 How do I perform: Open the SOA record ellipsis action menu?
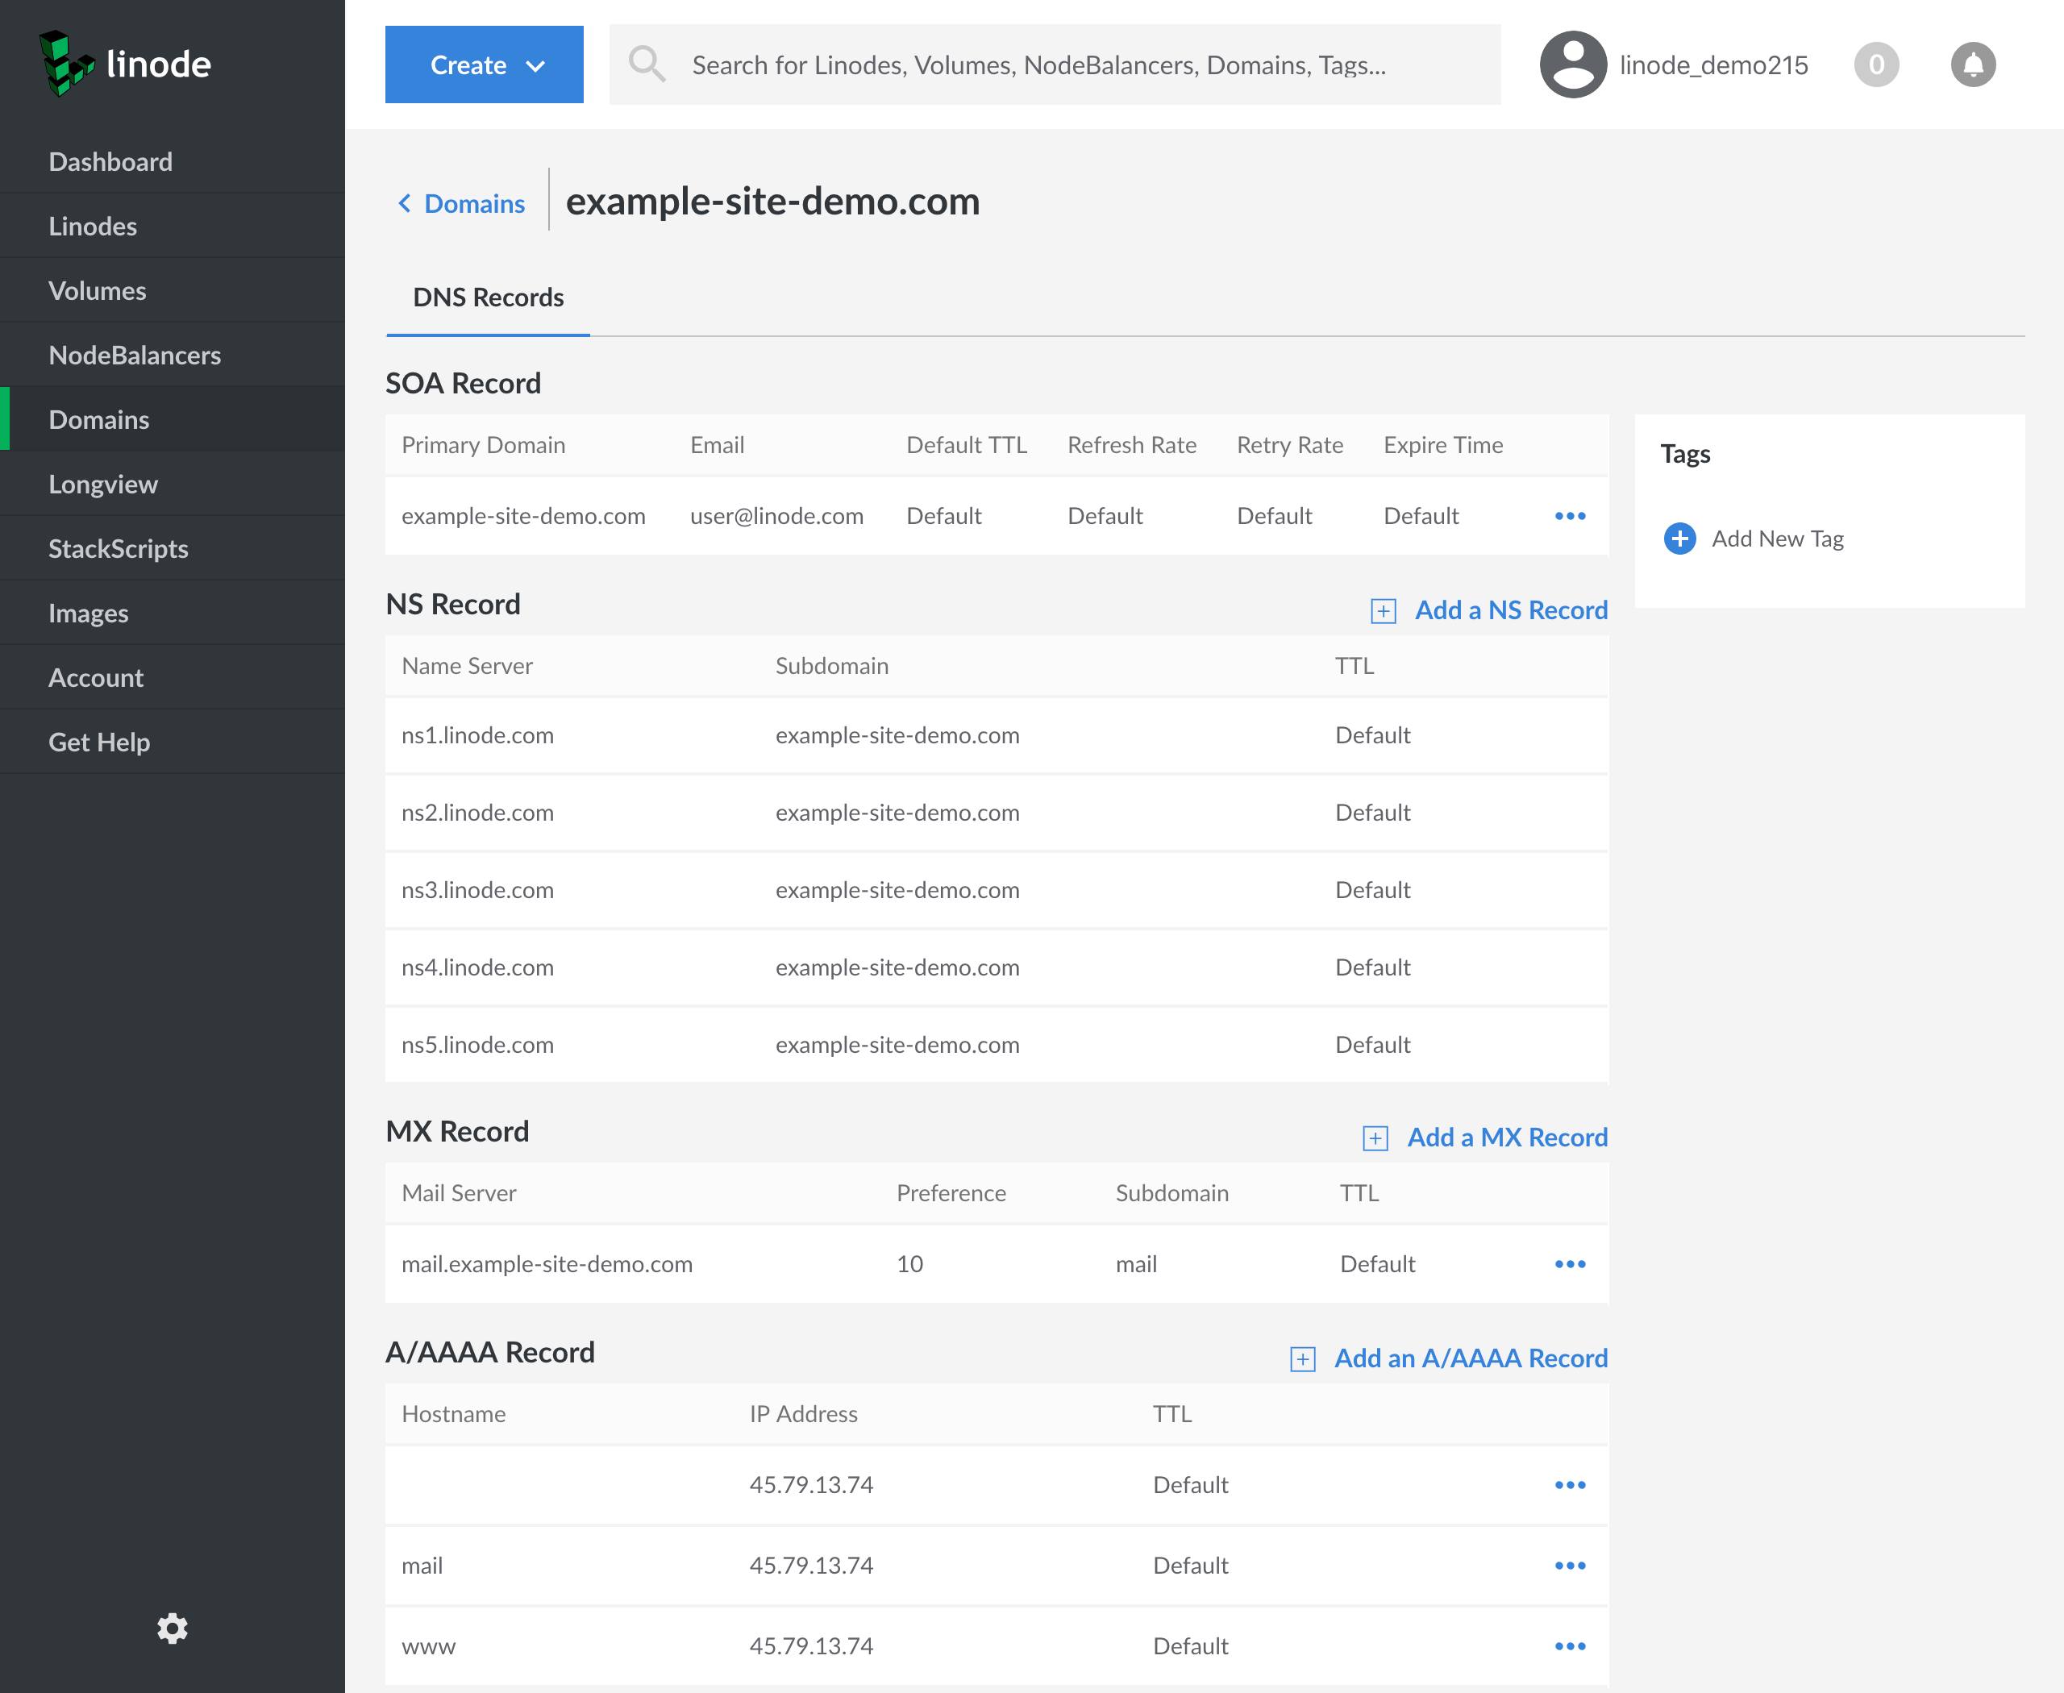point(1570,516)
